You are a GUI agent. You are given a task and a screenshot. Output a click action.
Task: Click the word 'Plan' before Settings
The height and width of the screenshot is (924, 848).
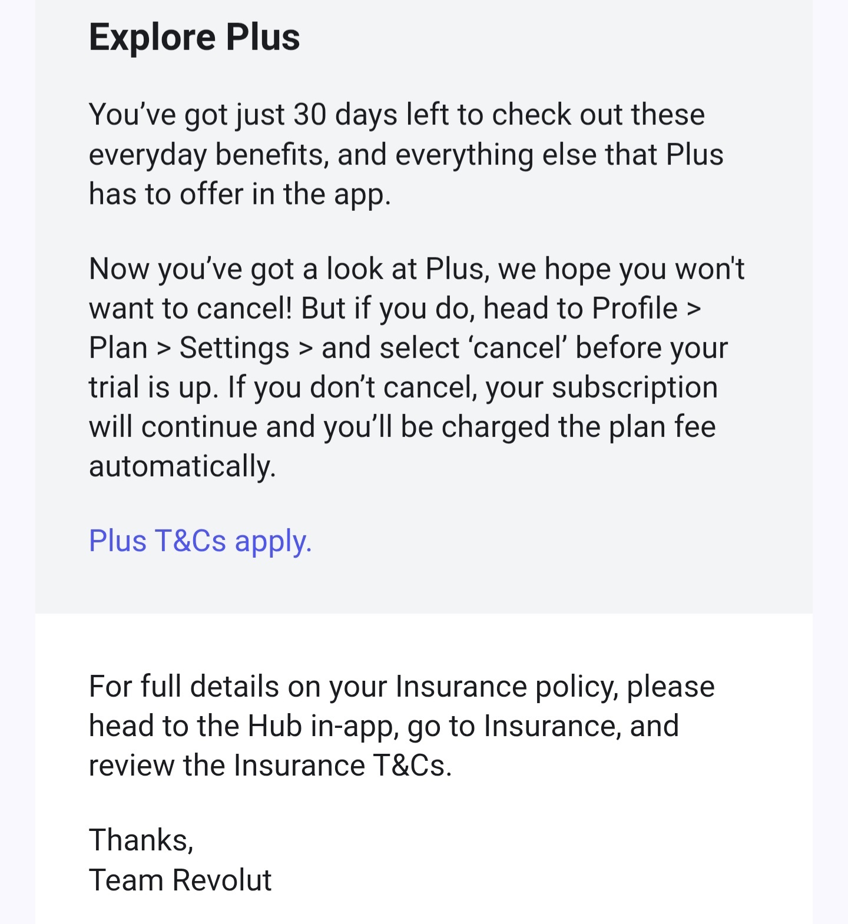(x=118, y=347)
